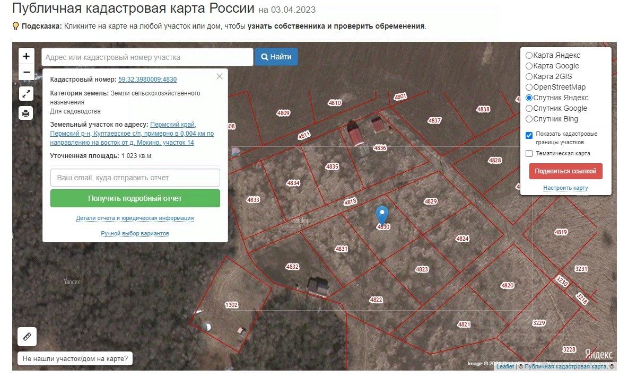The width and height of the screenshot is (628, 378).
Task: Click the Поделиться ссылкой button
Action: pyautogui.click(x=565, y=171)
